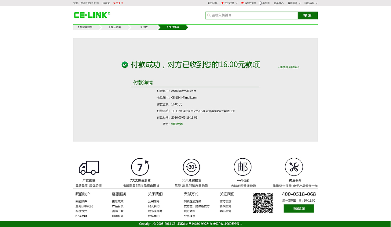Open 售后政策 footer link

click(118, 201)
